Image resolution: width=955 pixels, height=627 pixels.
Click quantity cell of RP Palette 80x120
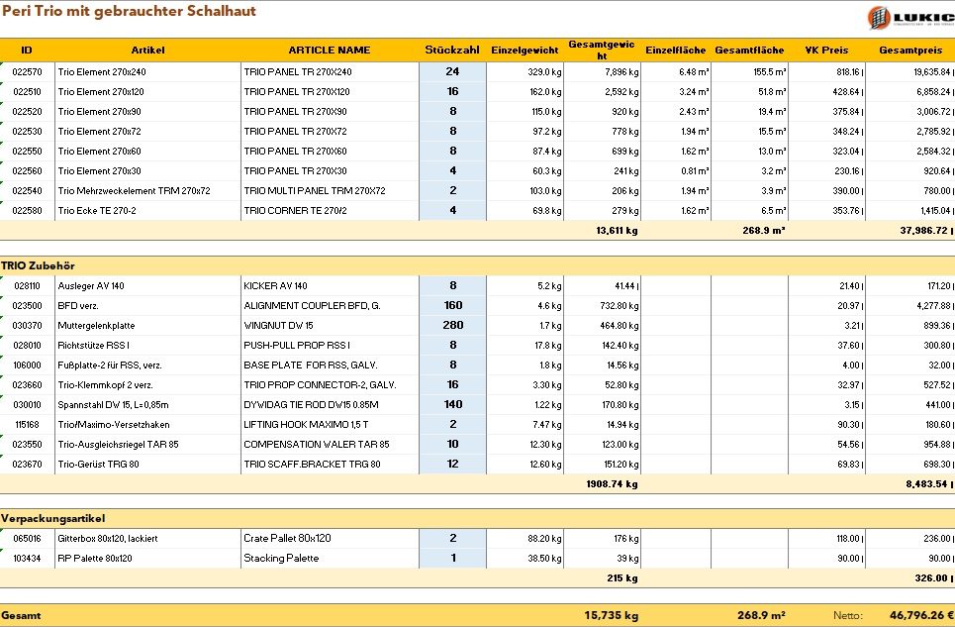pyautogui.click(x=452, y=559)
